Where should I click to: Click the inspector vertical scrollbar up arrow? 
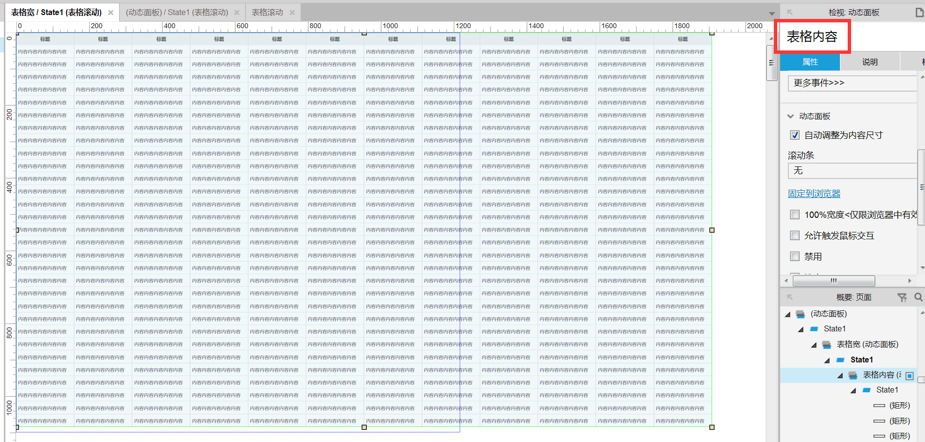922,77
